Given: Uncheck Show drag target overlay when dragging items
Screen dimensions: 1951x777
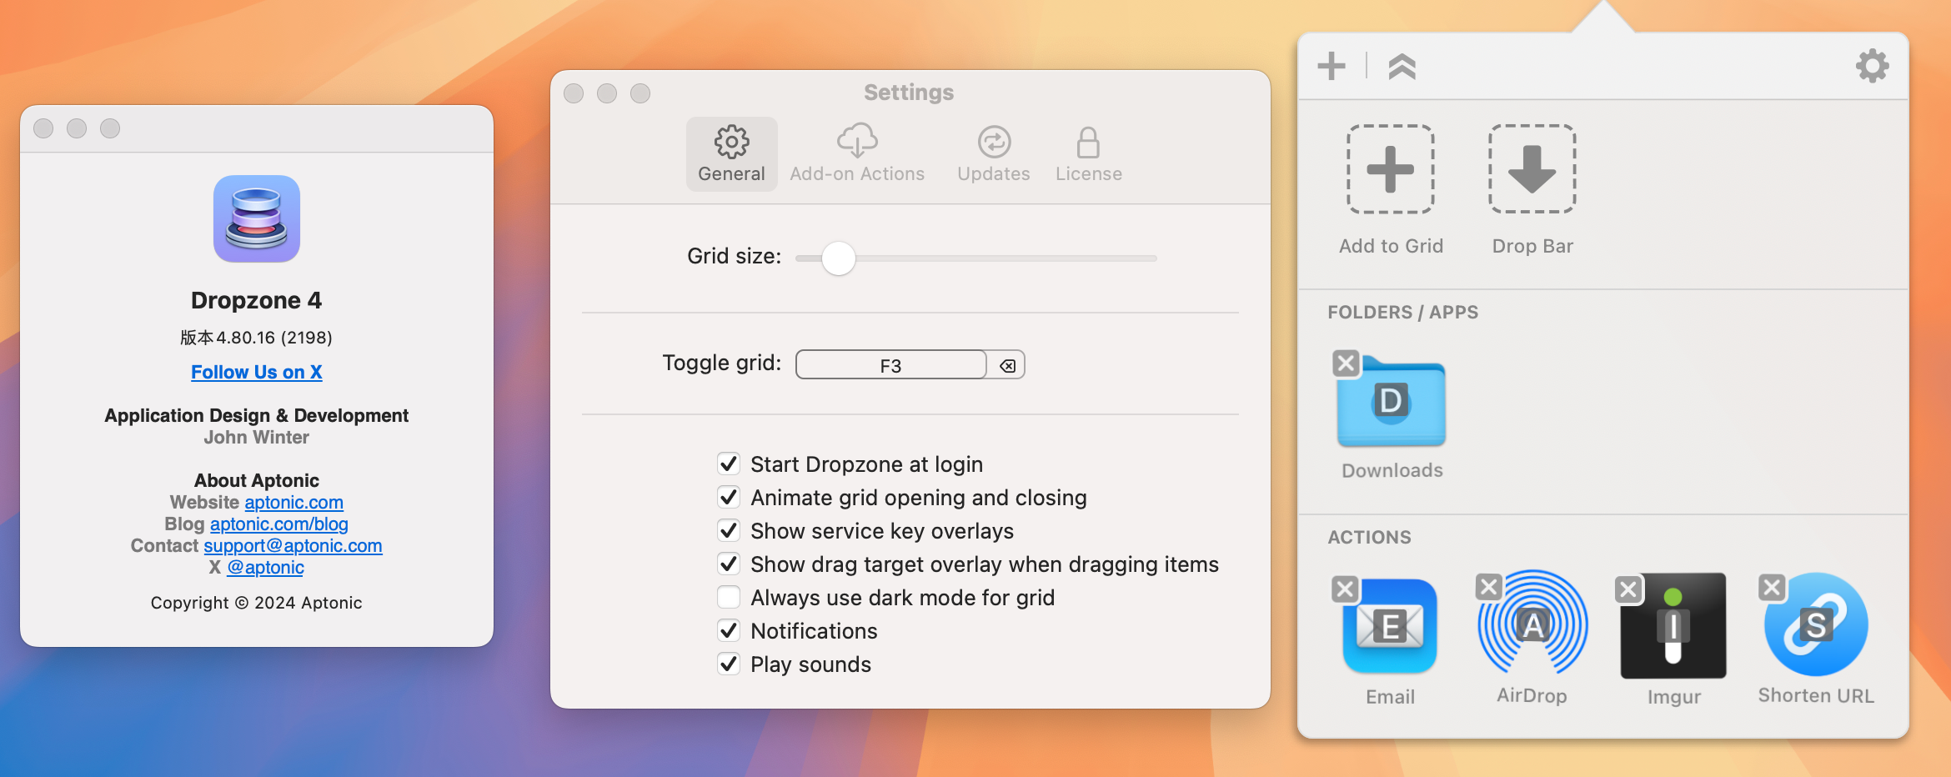Looking at the screenshot, I should (729, 564).
